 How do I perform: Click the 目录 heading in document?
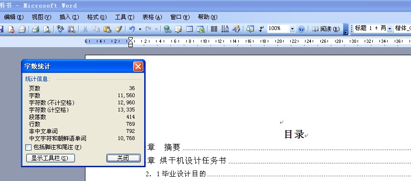[x=295, y=134]
